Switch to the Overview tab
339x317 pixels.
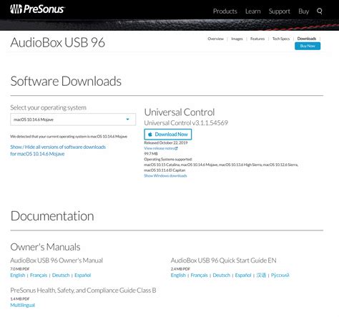pos(215,39)
